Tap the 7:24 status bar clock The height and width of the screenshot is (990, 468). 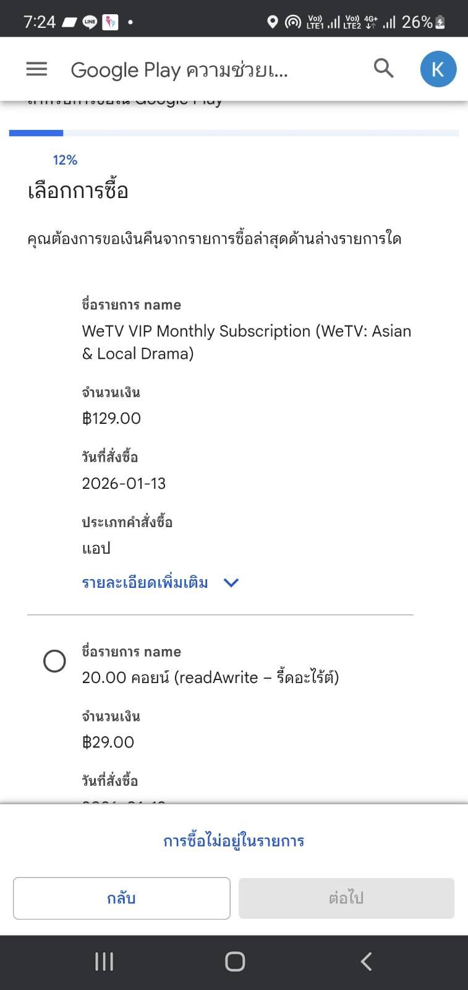40,23
